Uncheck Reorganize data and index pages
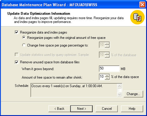This screenshot has height=116, width=147. [17, 32]
